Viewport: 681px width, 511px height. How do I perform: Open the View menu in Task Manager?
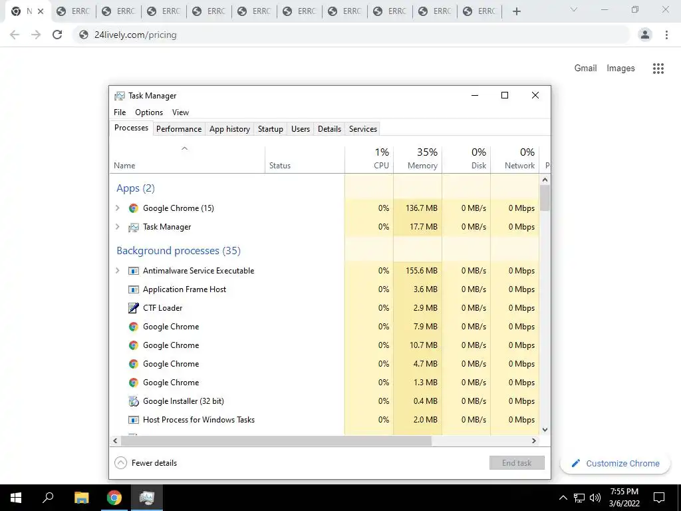click(180, 112)
